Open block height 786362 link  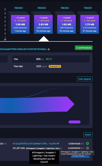click(65, 8)
